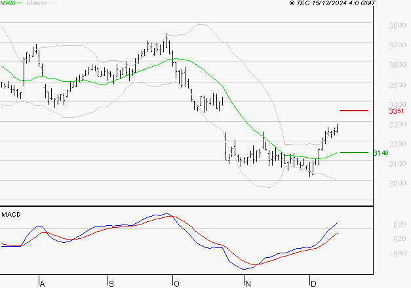Select the red 3351 price label

tap(397, 111)
